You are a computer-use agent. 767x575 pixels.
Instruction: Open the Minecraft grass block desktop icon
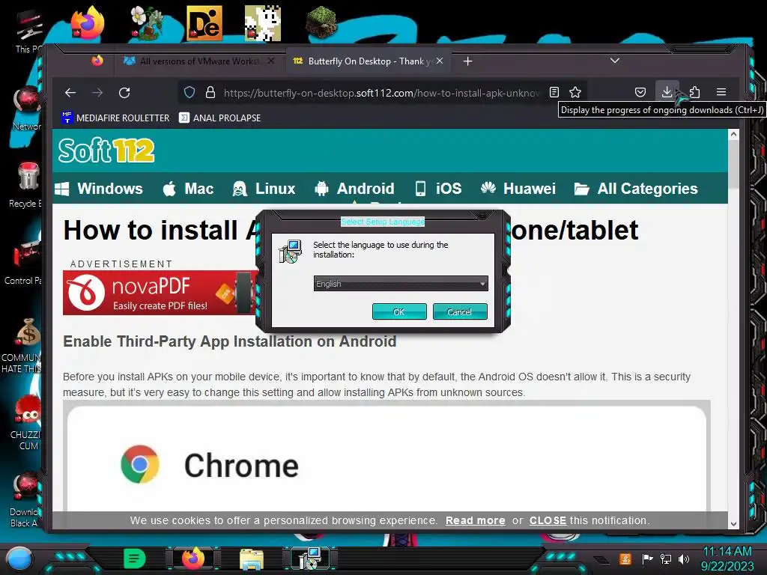pos(321,23)
